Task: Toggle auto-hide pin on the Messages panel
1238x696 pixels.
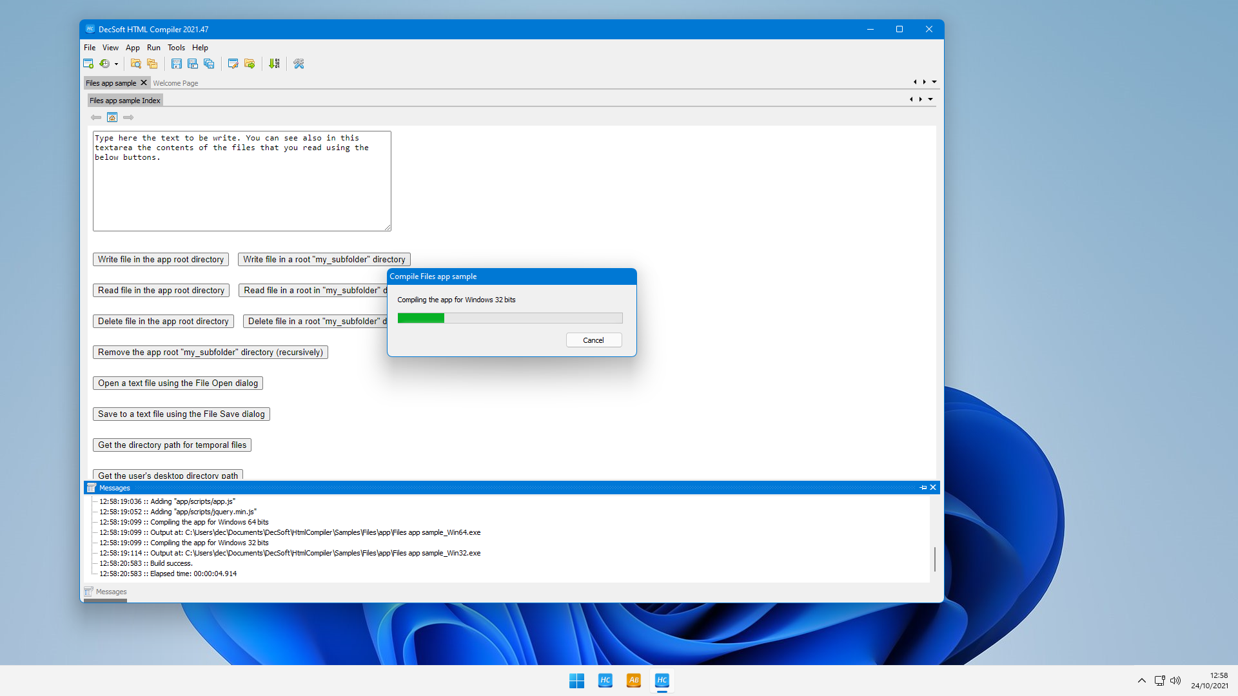Action: 923,488
